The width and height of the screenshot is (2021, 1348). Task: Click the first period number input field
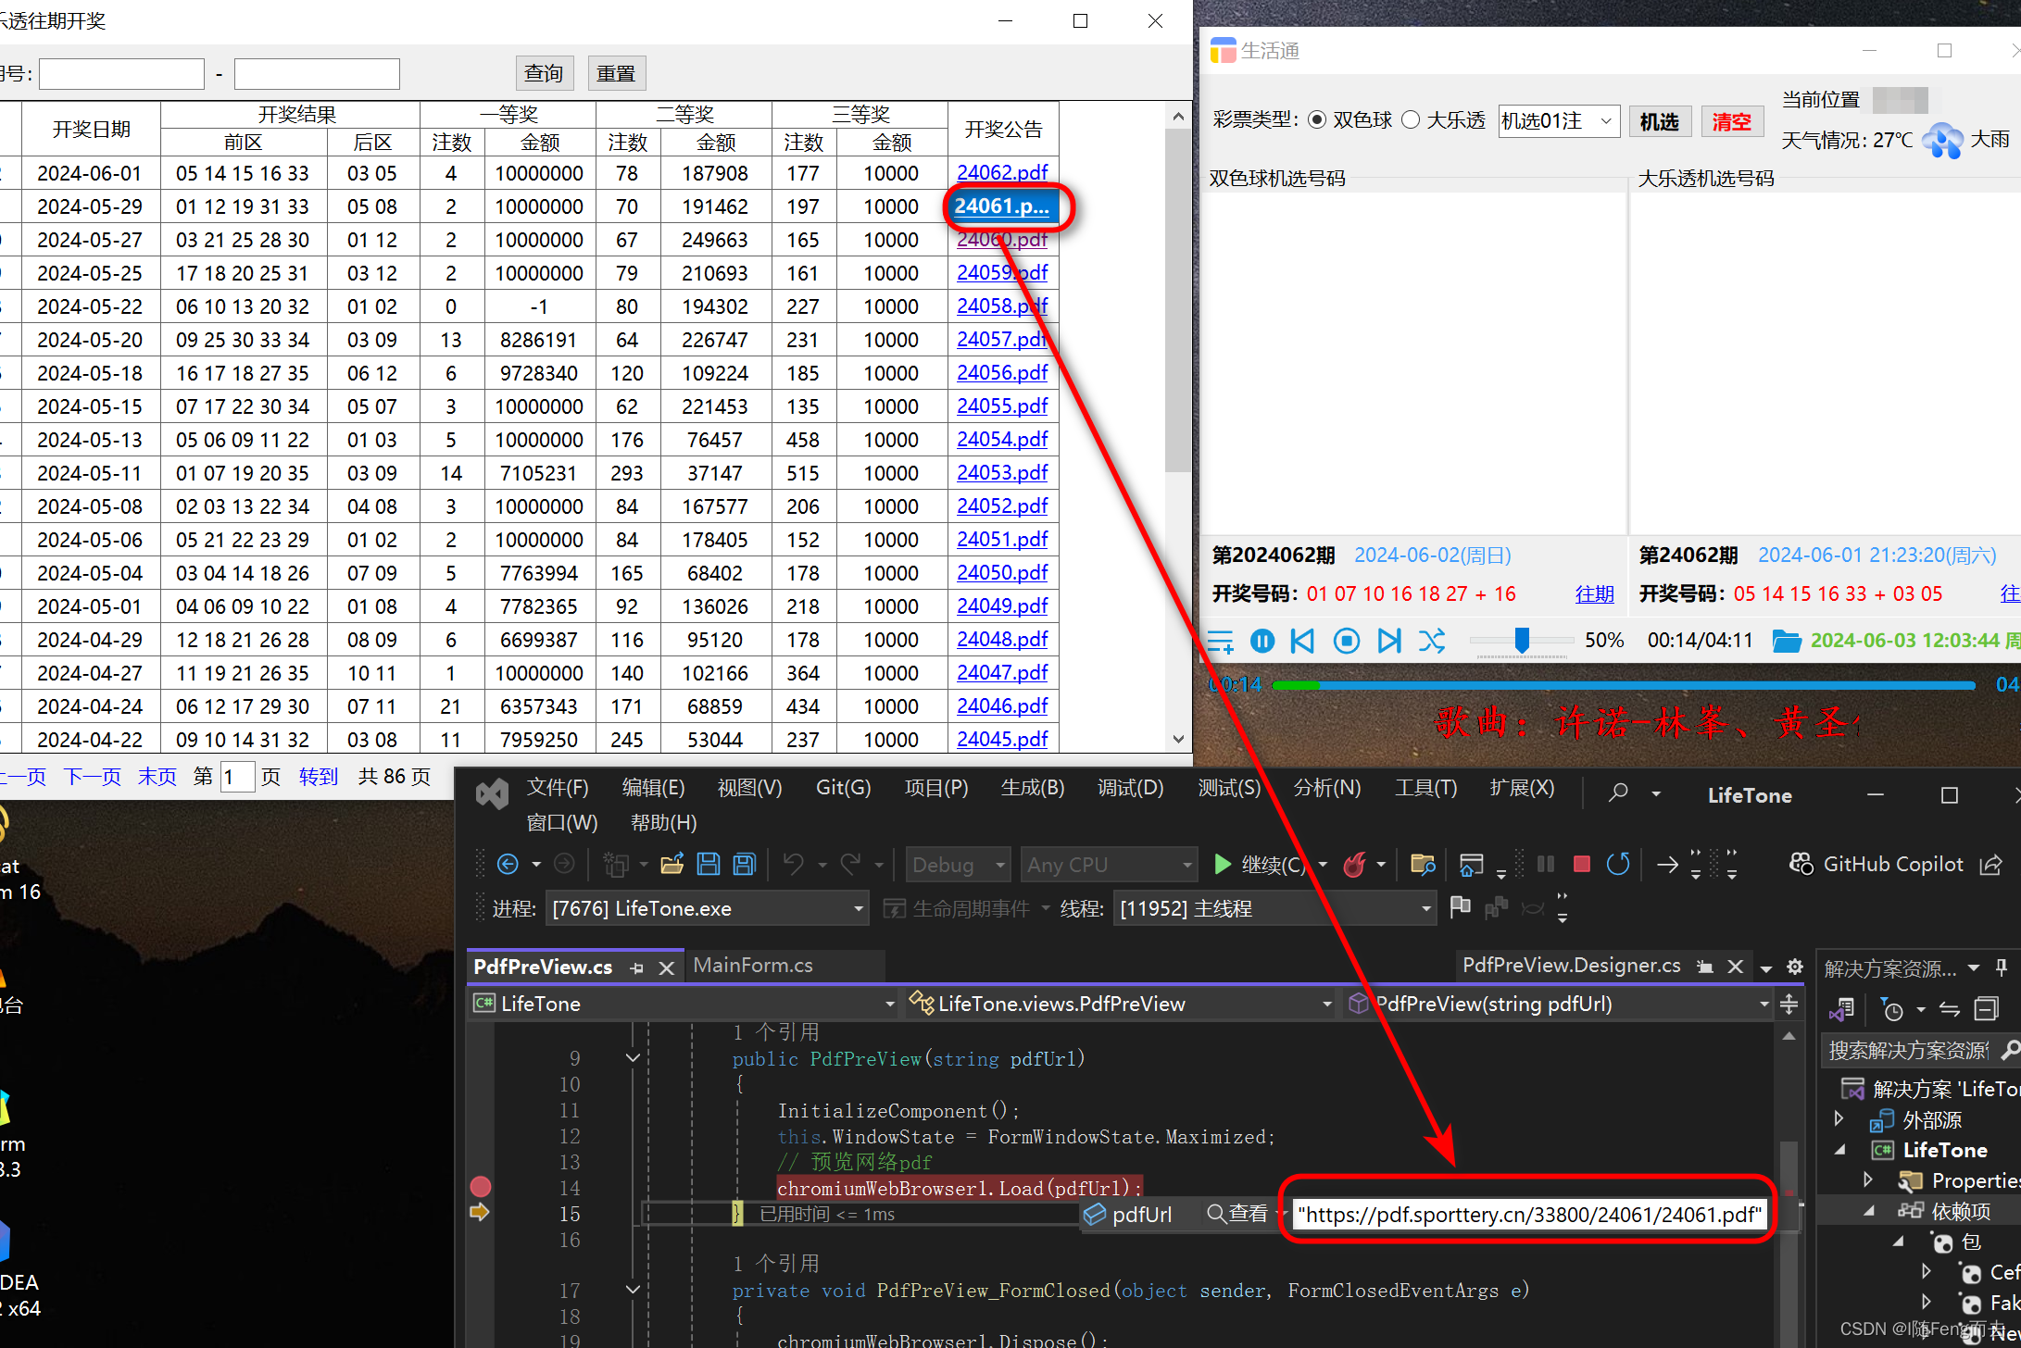point(121,73)
